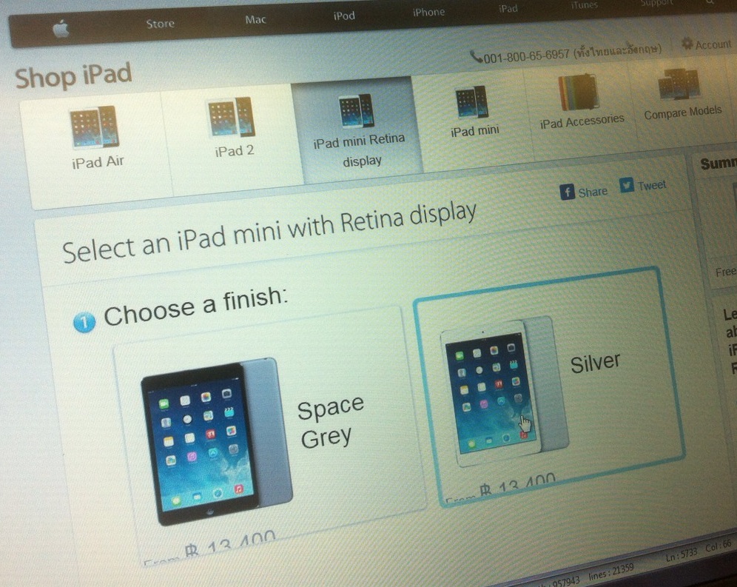Click the Select an iPad mini heading
The height and width of the screenshot is (587, 737).
tap(269, 232)
